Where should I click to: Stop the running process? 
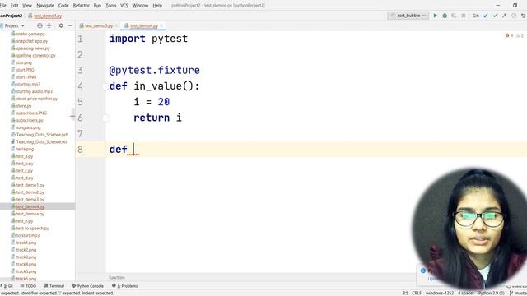pyautogui.click(x=464, y=16)
